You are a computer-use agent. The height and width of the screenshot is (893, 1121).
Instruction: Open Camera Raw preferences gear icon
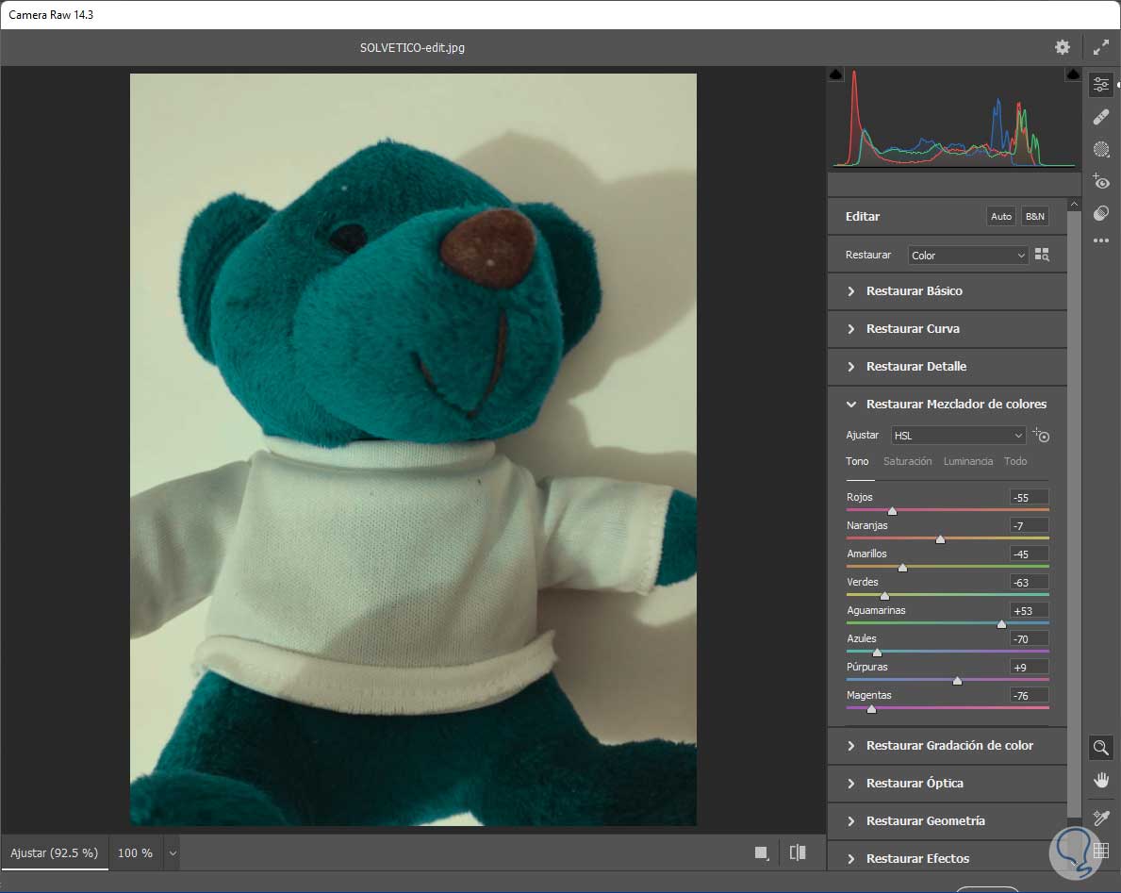coord(1063,47)
